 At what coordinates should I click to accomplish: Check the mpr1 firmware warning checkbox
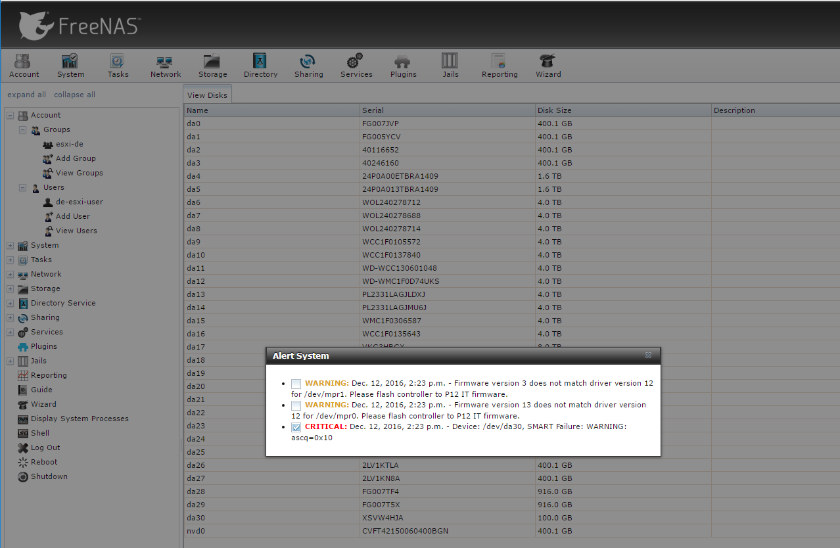[296, 384]
